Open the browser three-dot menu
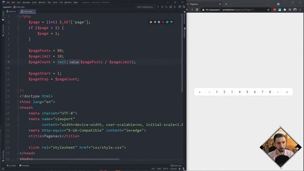This screenshot has height=171, width=304. click(x=300, y=9)
